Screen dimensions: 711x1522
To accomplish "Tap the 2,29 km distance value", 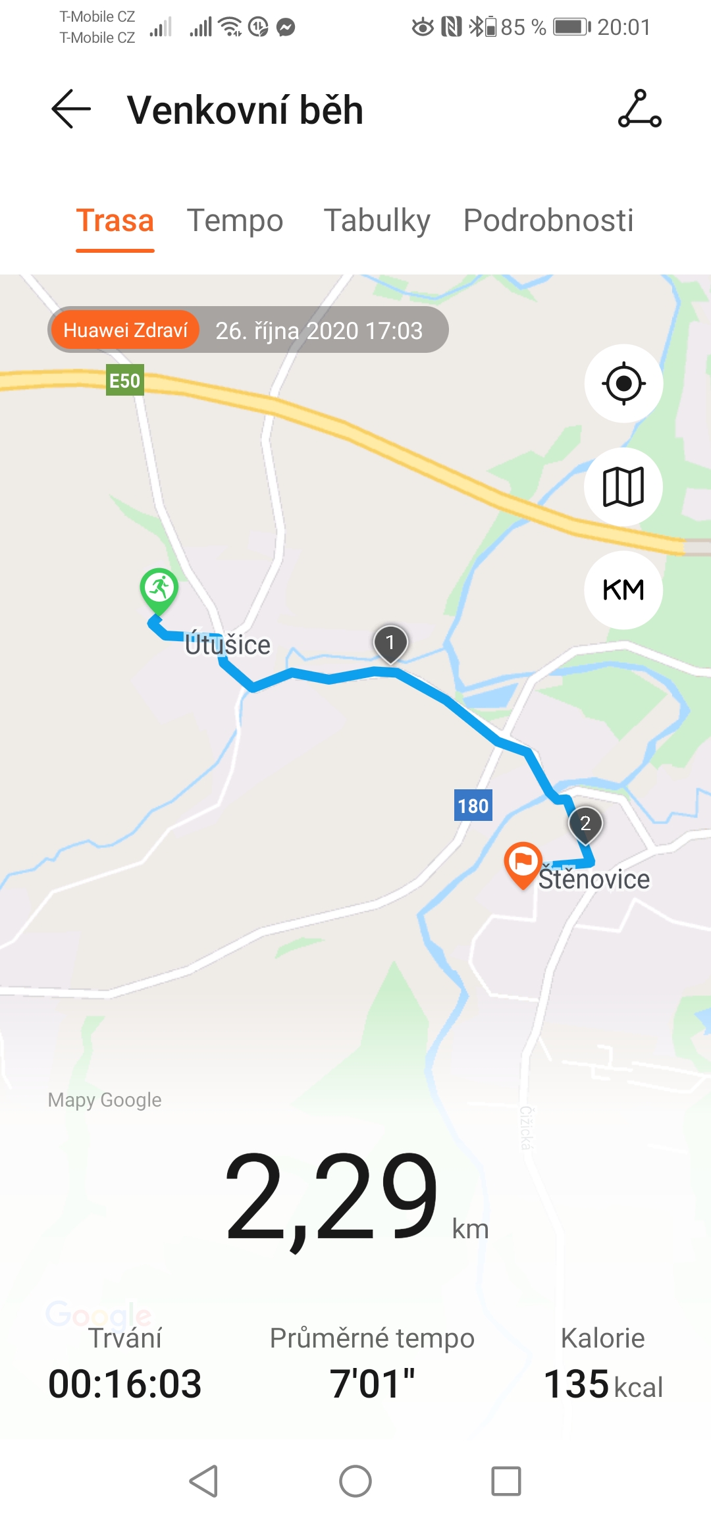I will pyautogui.click(x=356, y=1197).
